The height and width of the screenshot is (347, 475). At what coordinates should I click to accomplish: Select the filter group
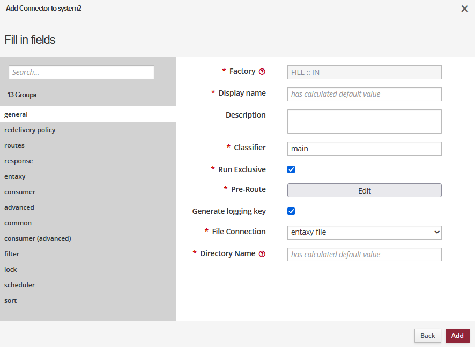click(12, 254)
